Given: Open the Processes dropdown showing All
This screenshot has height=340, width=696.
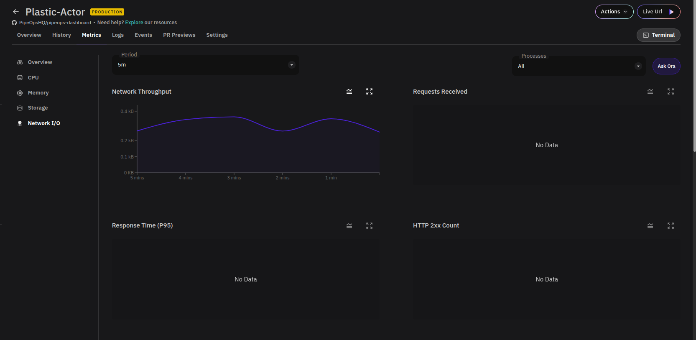Looking at the screenshot, I should [579, 66].
